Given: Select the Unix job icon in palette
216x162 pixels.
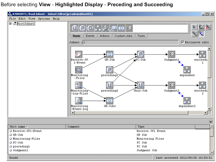Looking at the screenshot, I should click(x=74, y=28).
